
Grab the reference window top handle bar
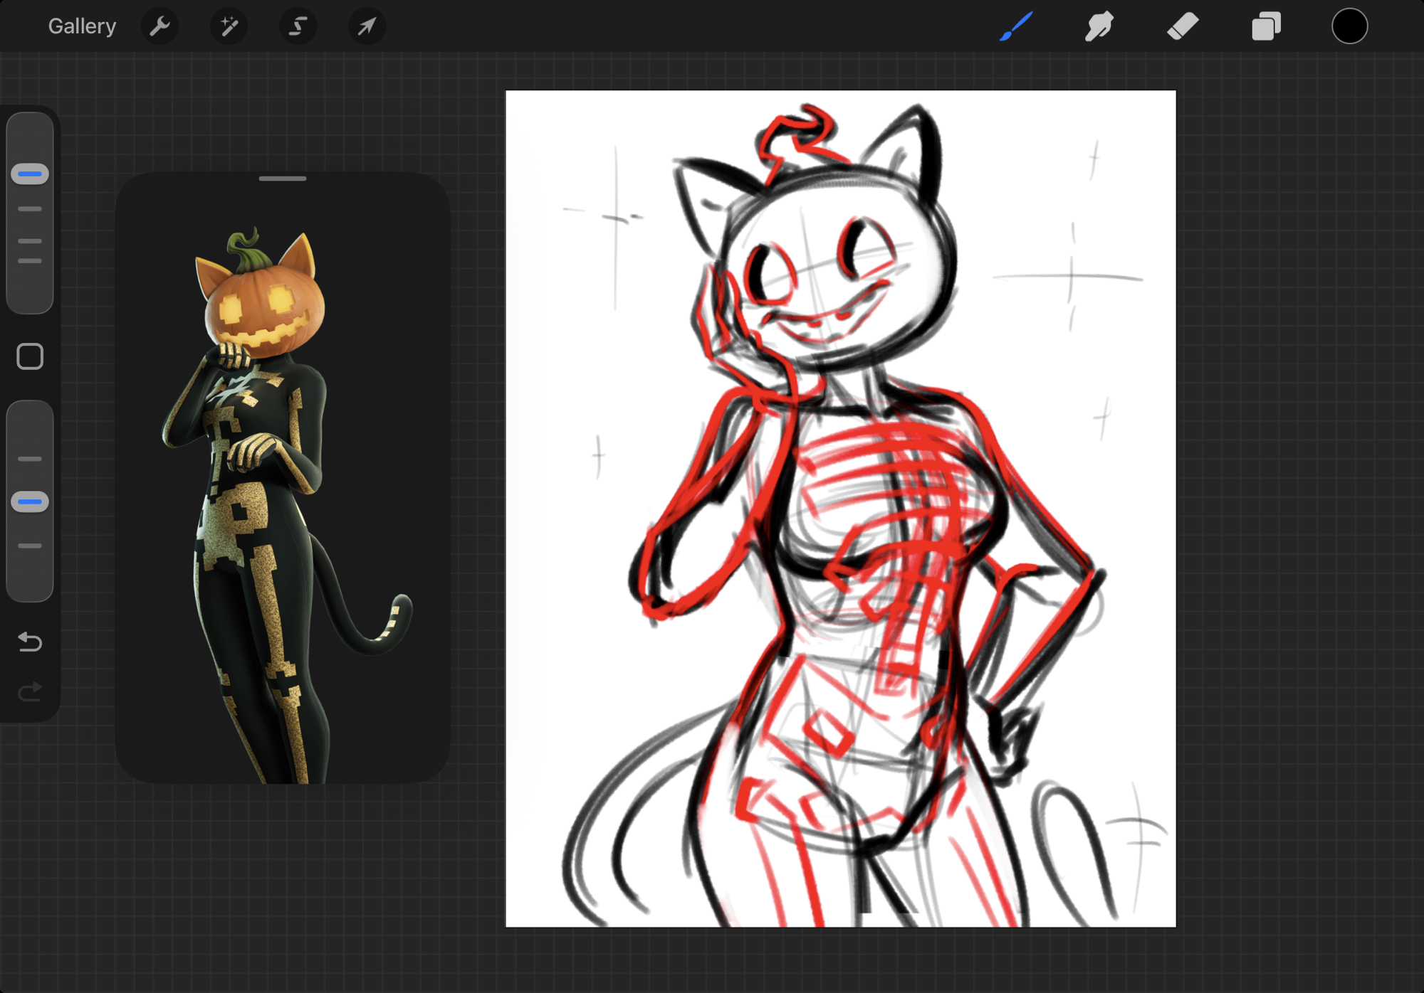click(x=283, y=179)
